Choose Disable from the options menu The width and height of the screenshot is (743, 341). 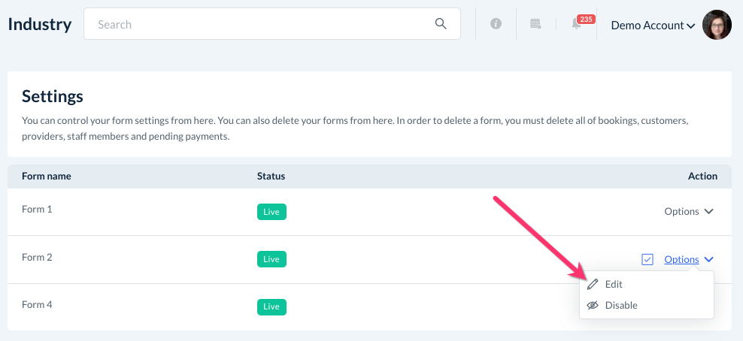coord(621,306)
